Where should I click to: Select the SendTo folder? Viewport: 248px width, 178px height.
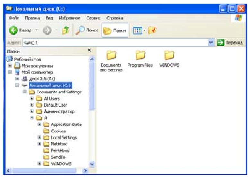click(58, 157)
